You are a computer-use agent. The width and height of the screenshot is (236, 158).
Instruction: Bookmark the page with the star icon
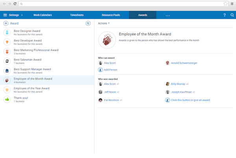click(x=225, y=4)
